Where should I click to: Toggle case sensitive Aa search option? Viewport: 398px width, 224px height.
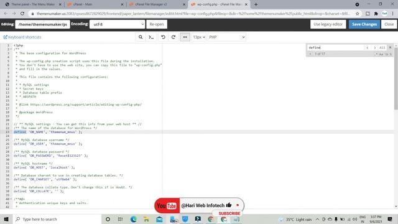[x=381, y=54]
